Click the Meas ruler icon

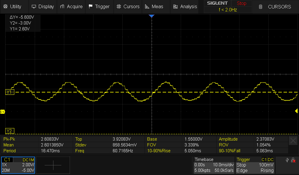coord(147,7)
